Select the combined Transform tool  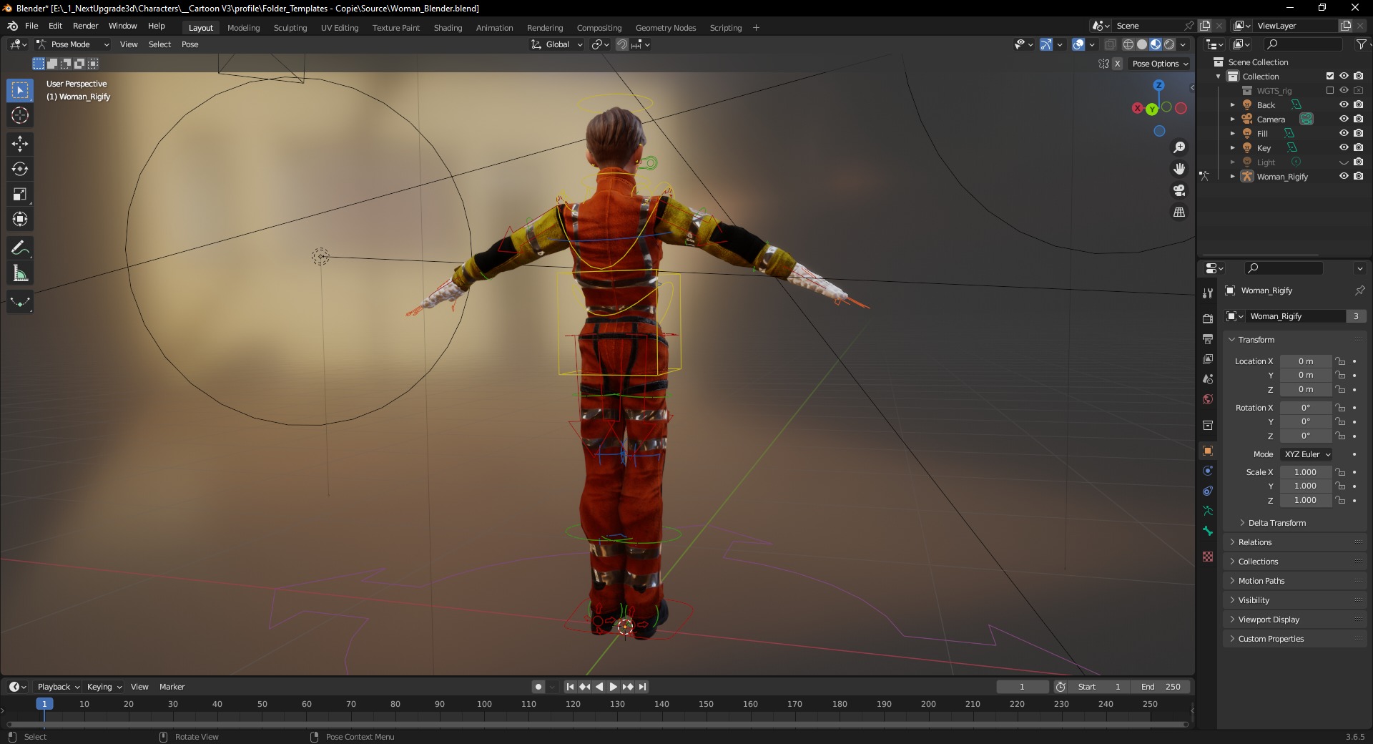click(x=20, y=219)
